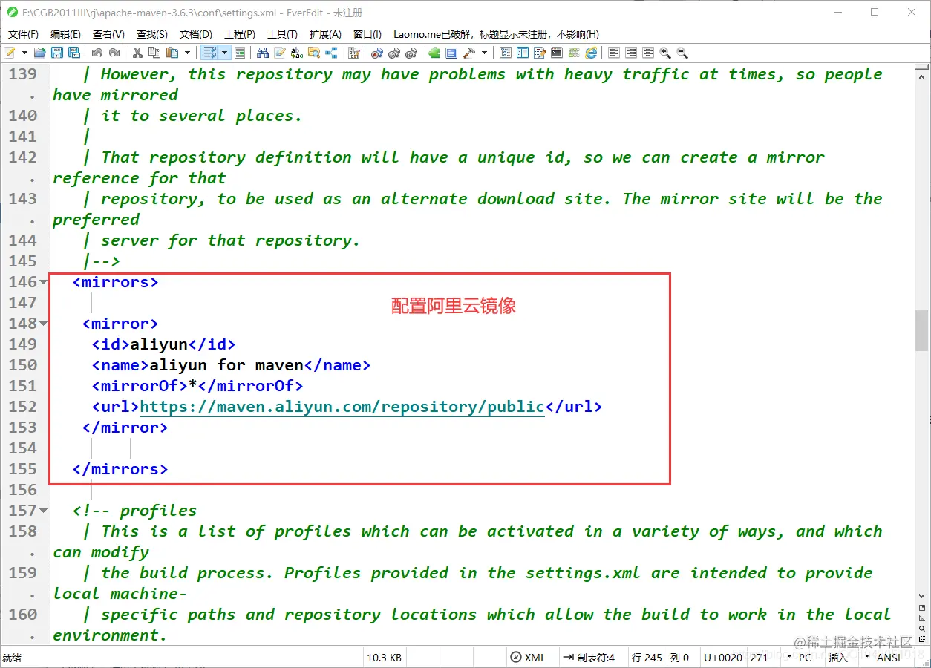
Task: Click the green table grid icon
Action: coord(573,53)
